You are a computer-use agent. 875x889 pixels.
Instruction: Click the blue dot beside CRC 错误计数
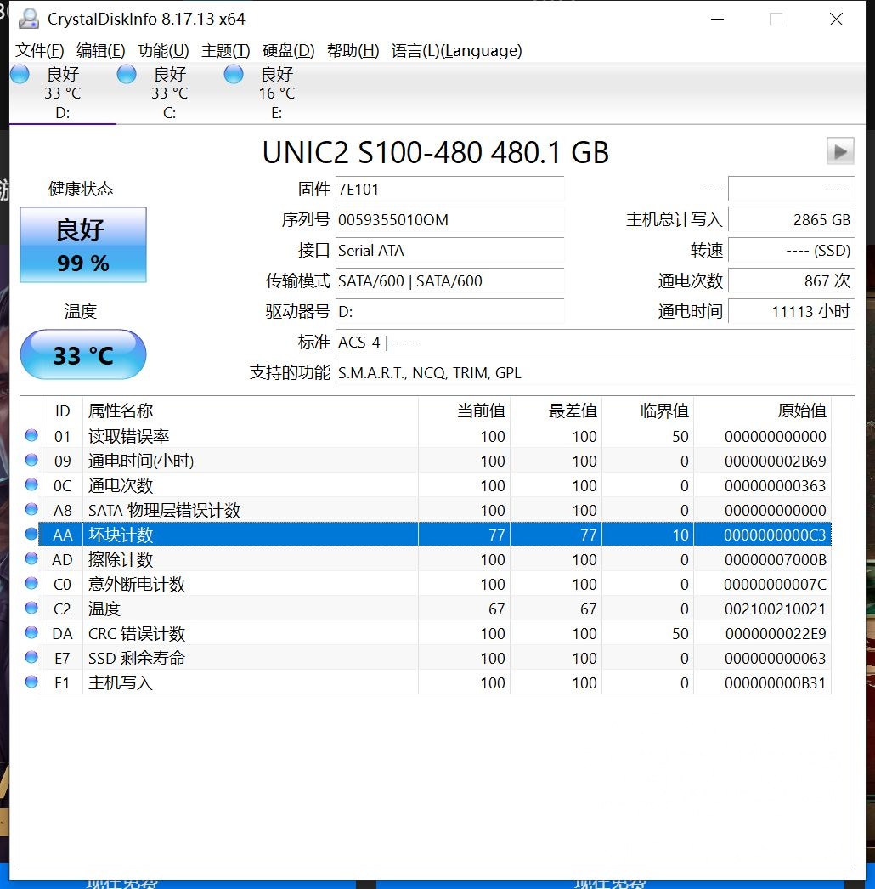click(31, 633)
